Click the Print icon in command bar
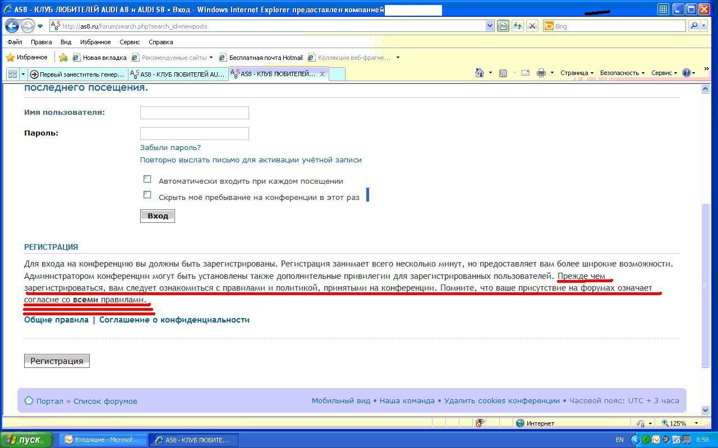The image size is (718, 448). coord(541,73)
